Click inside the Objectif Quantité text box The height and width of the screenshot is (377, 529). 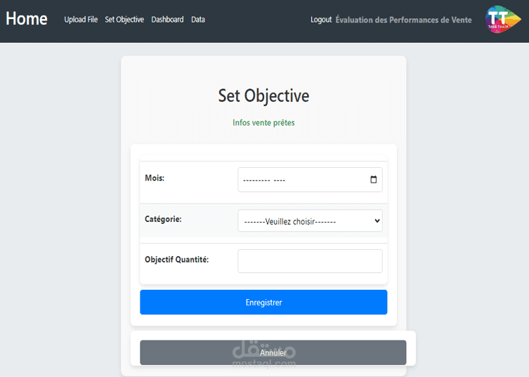[310, 261]
